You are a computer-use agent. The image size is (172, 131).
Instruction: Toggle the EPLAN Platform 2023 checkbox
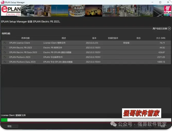(x=5, y=57)
